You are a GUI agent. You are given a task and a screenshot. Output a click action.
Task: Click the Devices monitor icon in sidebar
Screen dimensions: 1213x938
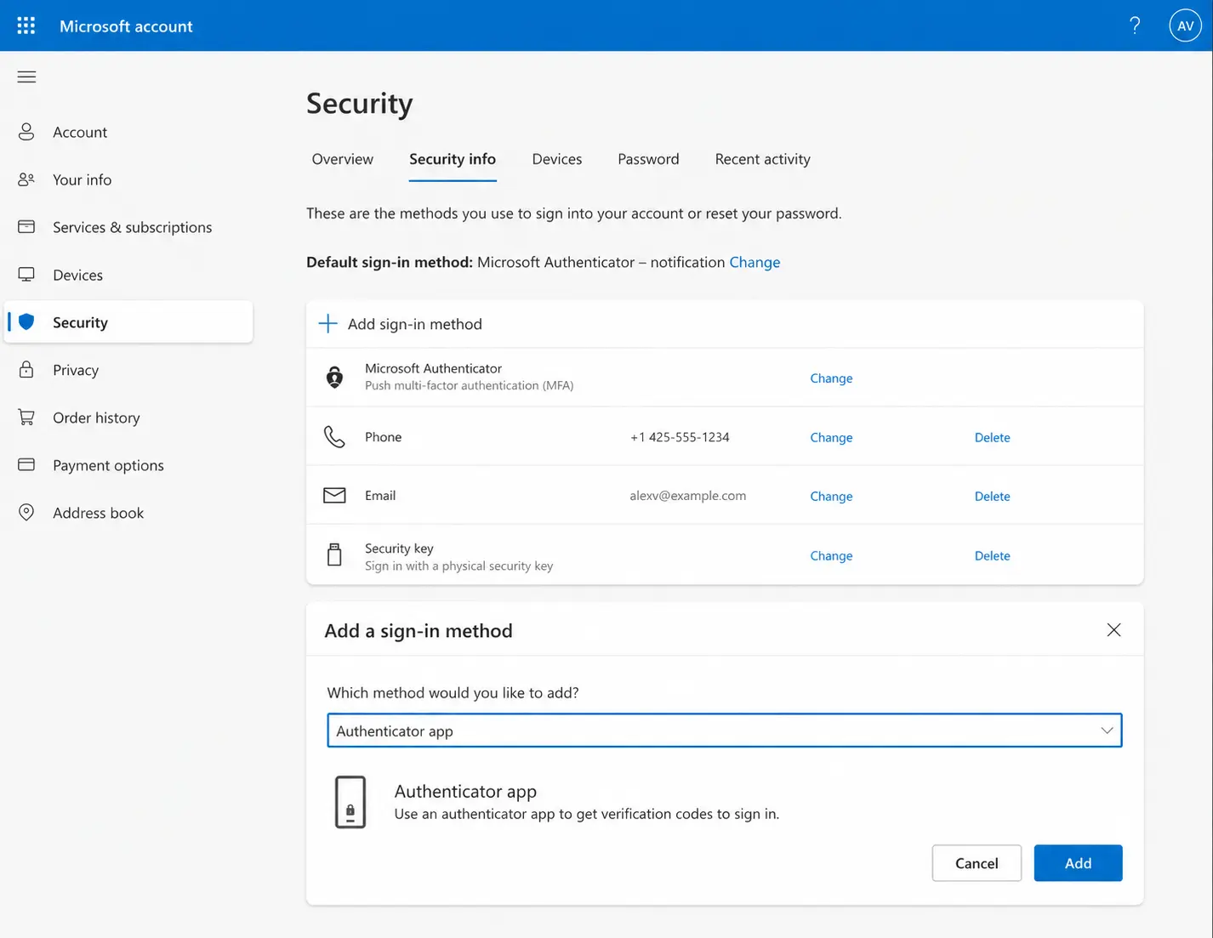tap(26, 275)
